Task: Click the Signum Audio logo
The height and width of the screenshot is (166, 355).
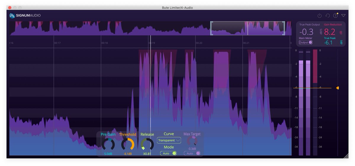Action: (25, 15)
